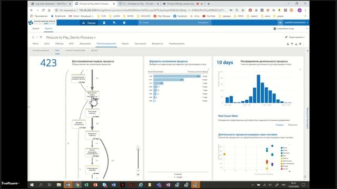The image size is (337, 189).
Task: Open the Table tab
Action: [60, 44]
